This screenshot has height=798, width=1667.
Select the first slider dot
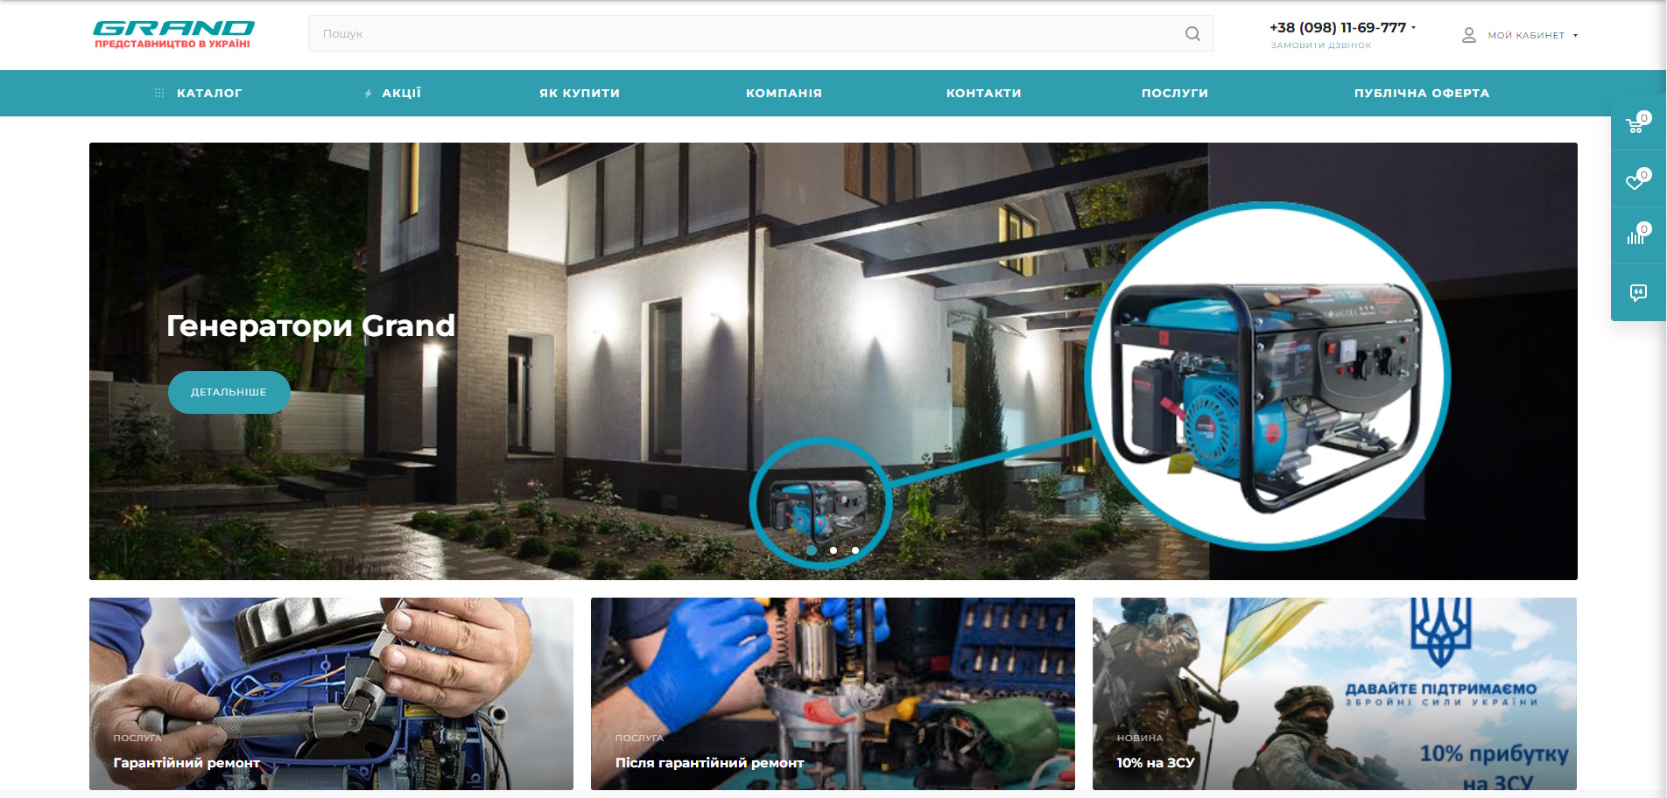click(812, 550)
